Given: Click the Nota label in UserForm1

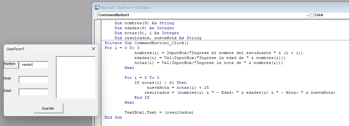Looking at the screenshot, I should [x=7, y=78].
